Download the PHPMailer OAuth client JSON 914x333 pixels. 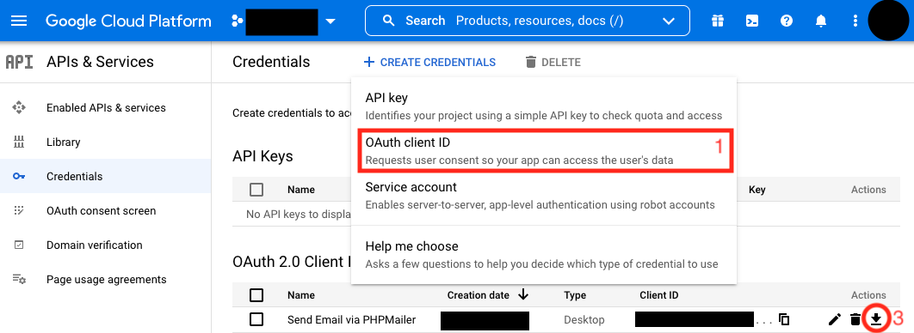pyautogui.click(x=875, y=318)
